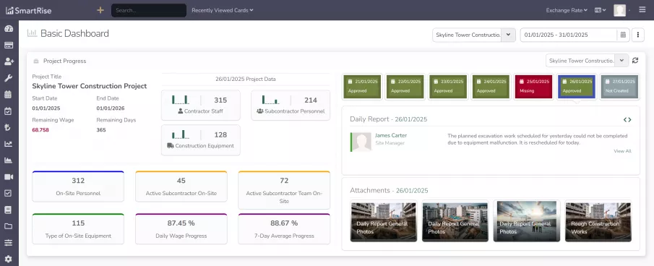Open the calendar check icon in sidebar

[x=8, y=111]
